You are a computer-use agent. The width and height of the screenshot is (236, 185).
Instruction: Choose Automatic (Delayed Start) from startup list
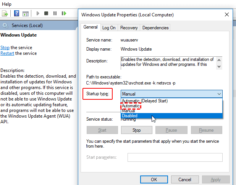[171, 101]
